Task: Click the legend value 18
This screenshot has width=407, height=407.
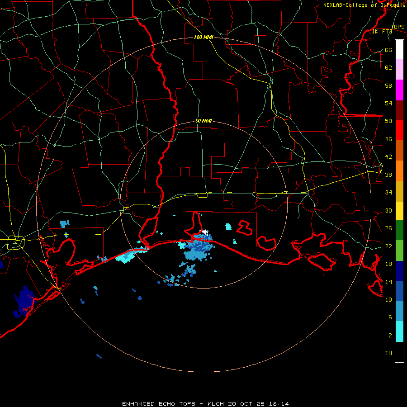Action: [388, 264]
